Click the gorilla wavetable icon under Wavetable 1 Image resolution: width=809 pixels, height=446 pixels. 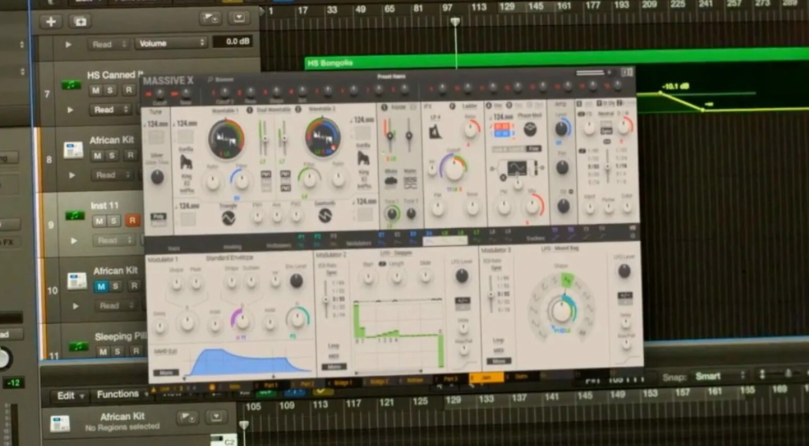[186, 162]
